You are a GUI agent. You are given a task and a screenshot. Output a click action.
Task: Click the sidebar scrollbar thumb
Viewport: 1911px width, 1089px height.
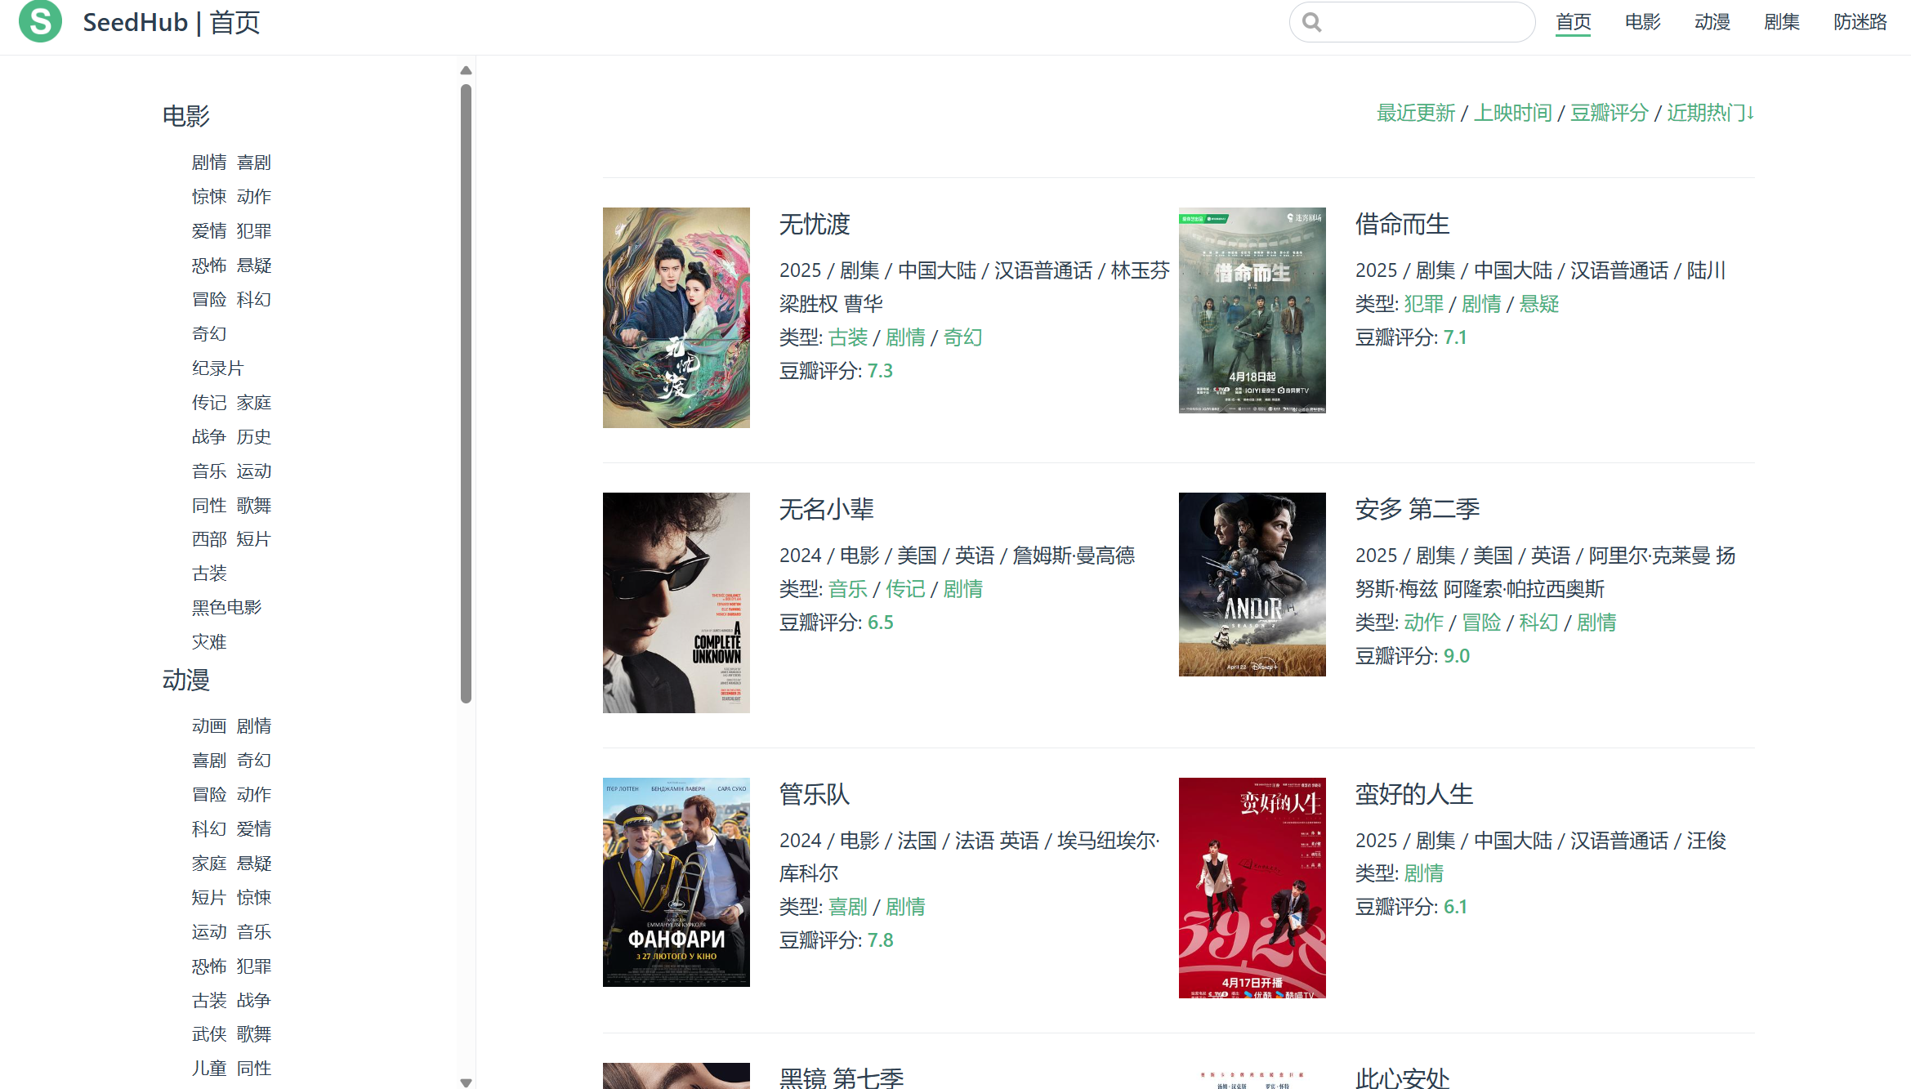[467, 394]
